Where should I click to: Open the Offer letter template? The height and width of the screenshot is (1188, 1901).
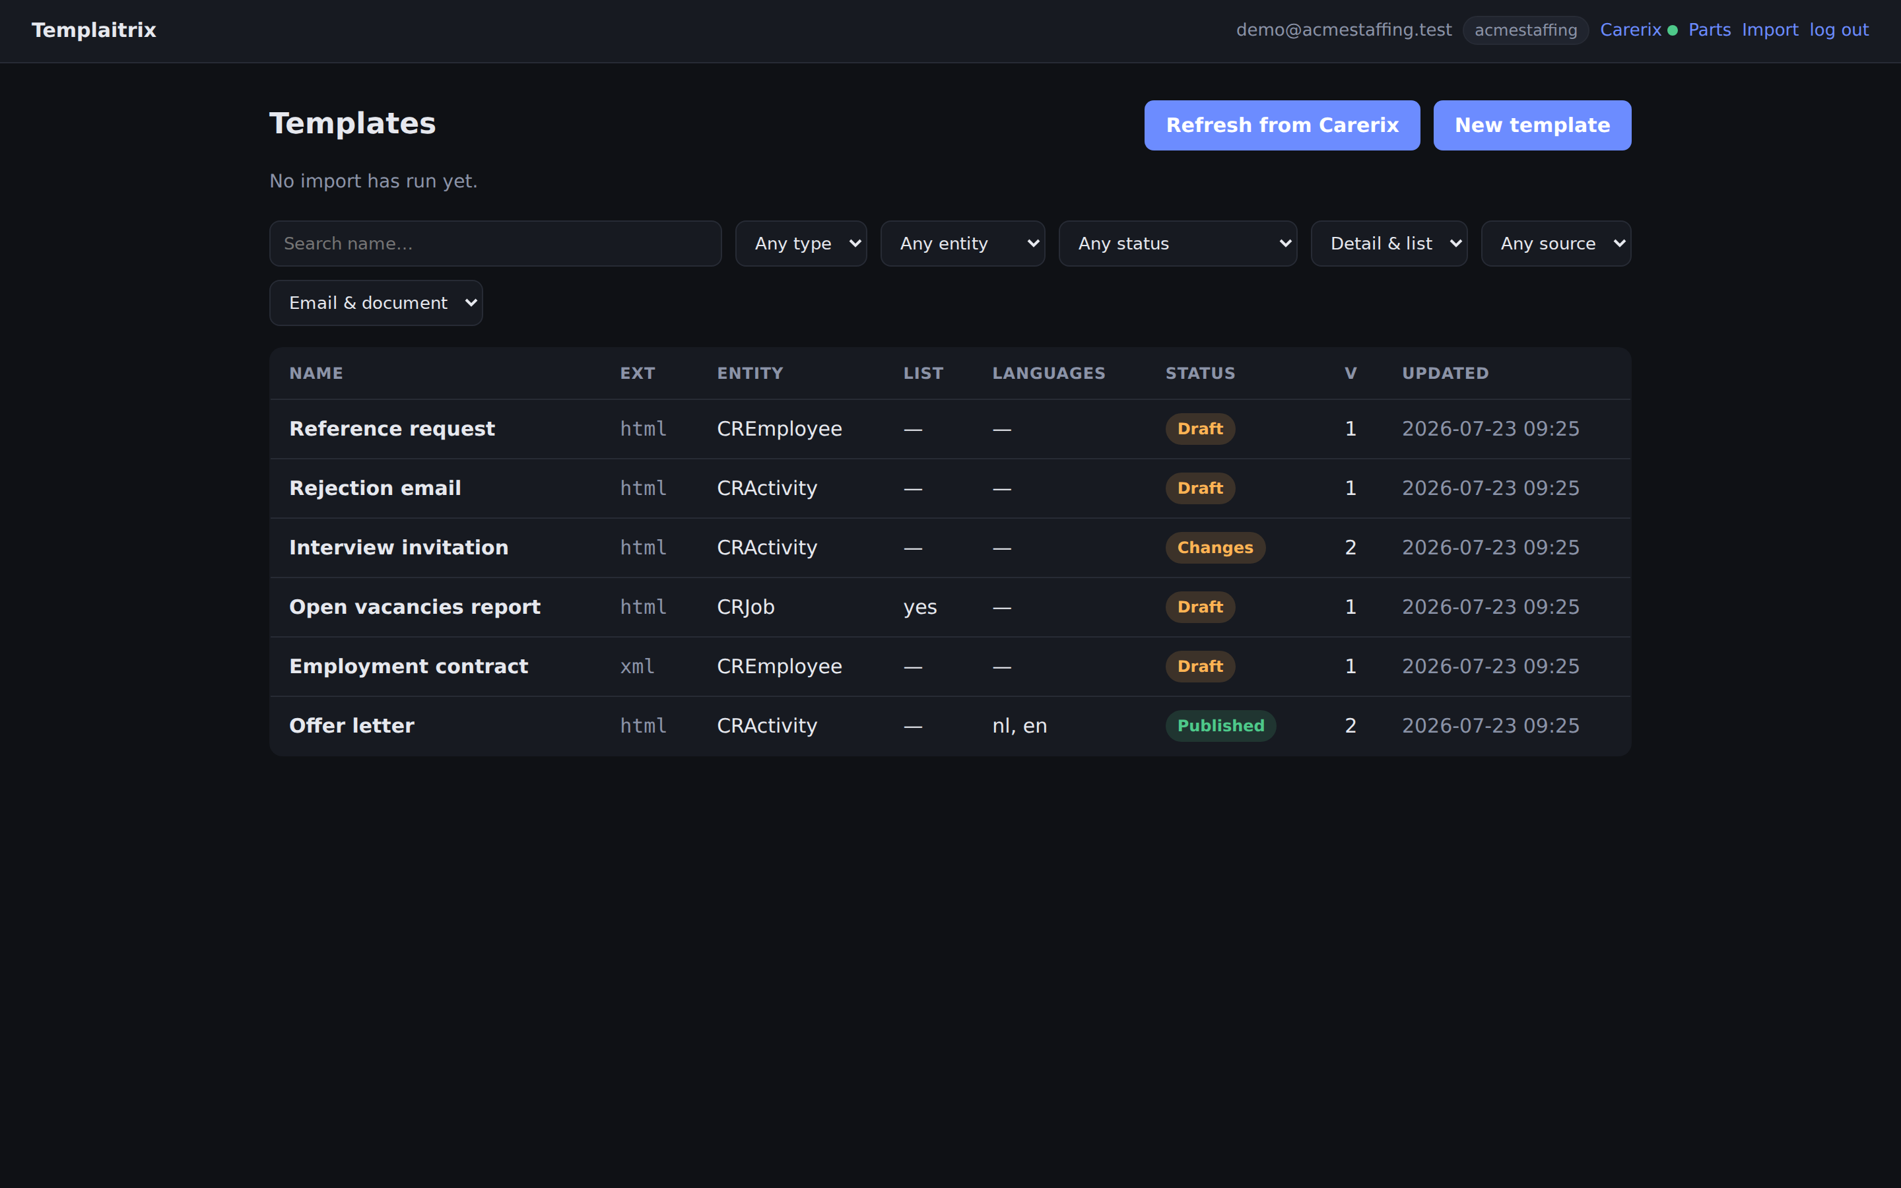tap(351, 725)
